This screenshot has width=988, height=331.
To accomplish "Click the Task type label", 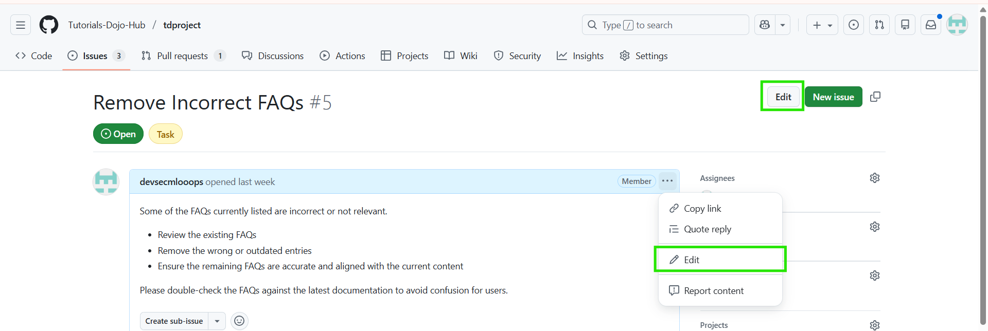I will click(166, 134).
